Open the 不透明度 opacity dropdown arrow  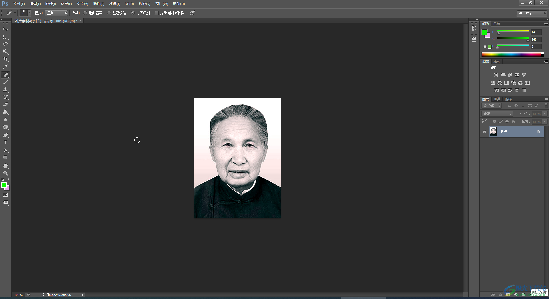[x=545, y=114]
